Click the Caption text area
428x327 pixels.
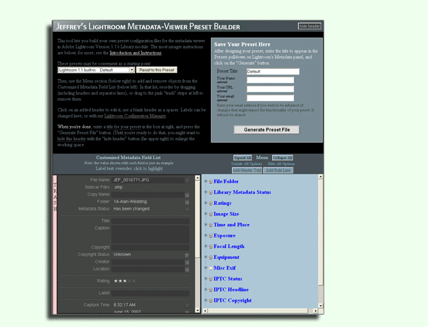point(150,234)
